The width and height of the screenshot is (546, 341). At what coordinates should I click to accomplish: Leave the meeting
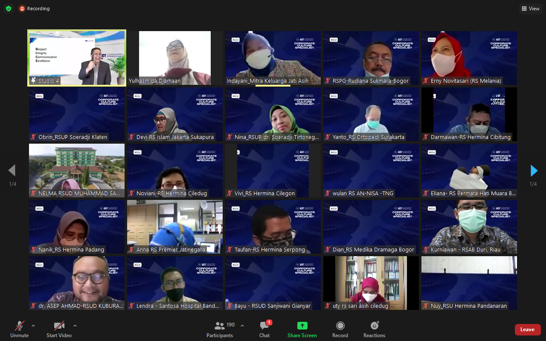527,329
